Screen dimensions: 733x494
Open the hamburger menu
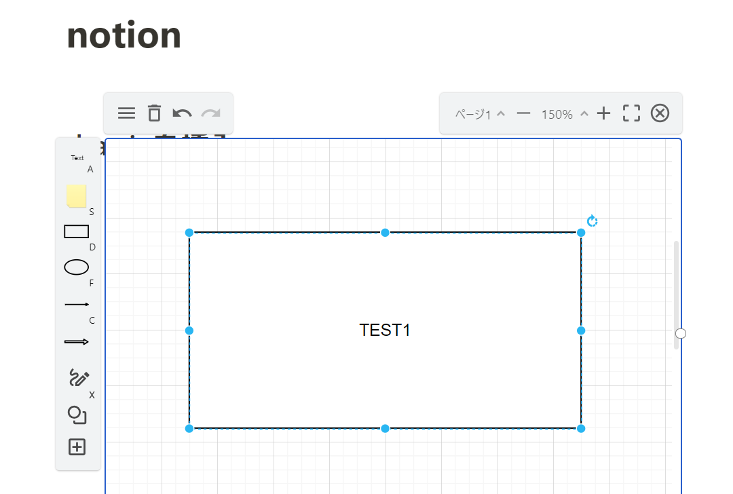click(126, 113)
